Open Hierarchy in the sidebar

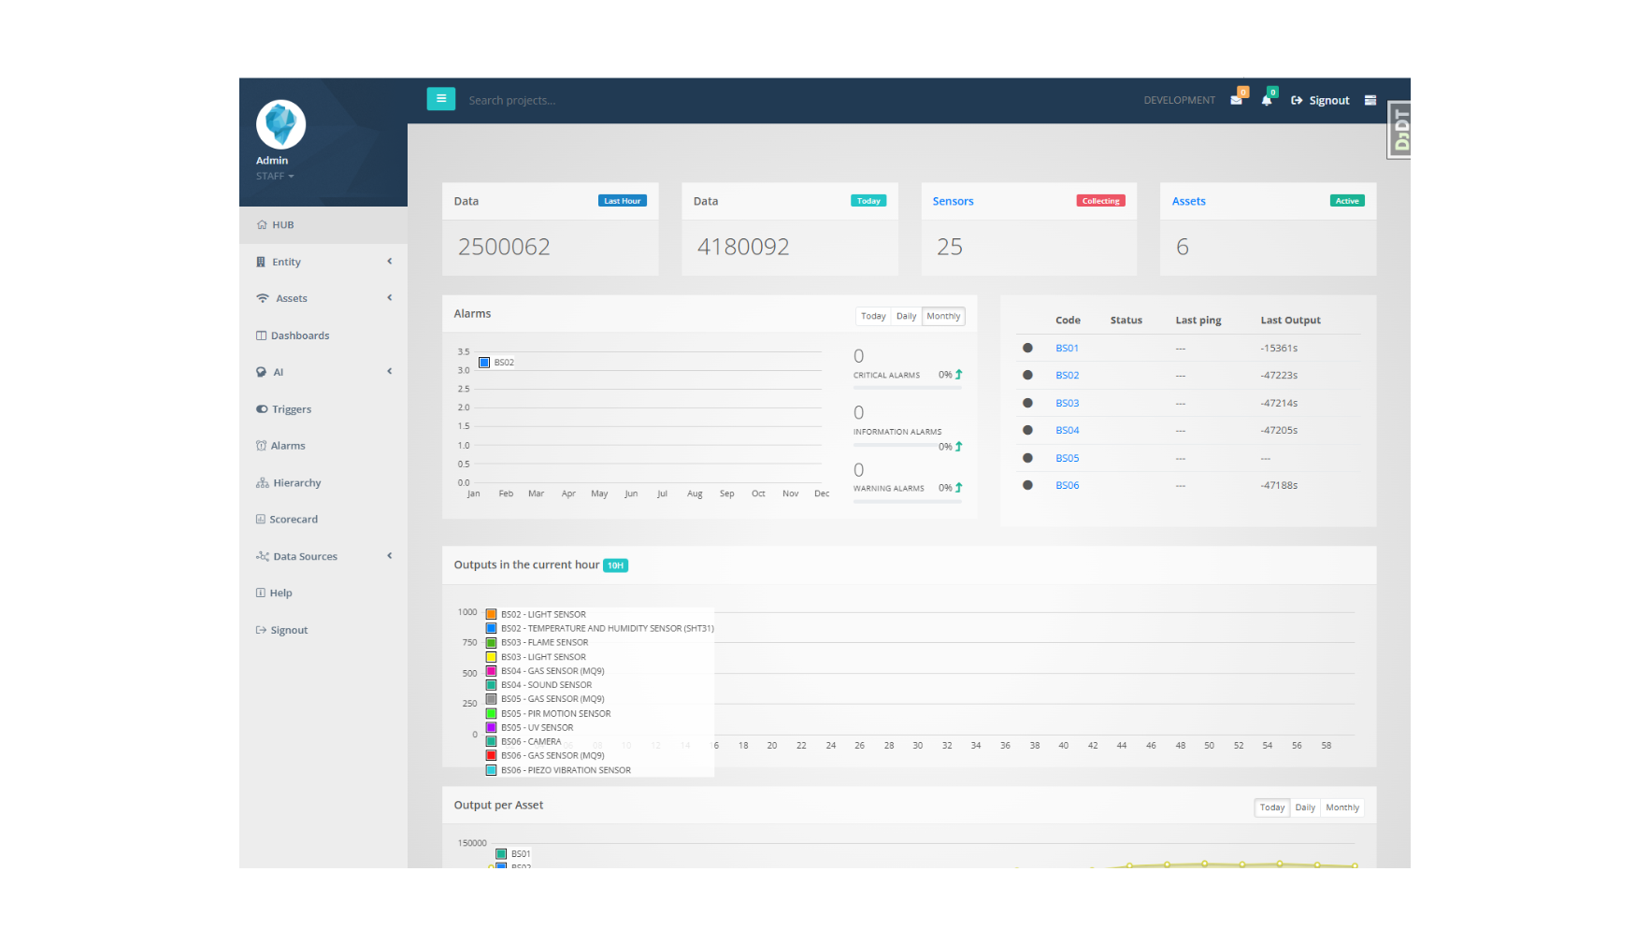tap(296, 483)
